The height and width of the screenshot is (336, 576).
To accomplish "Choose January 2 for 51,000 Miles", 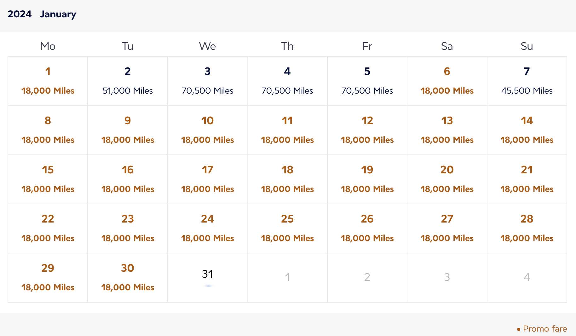I will coord(128,81).
